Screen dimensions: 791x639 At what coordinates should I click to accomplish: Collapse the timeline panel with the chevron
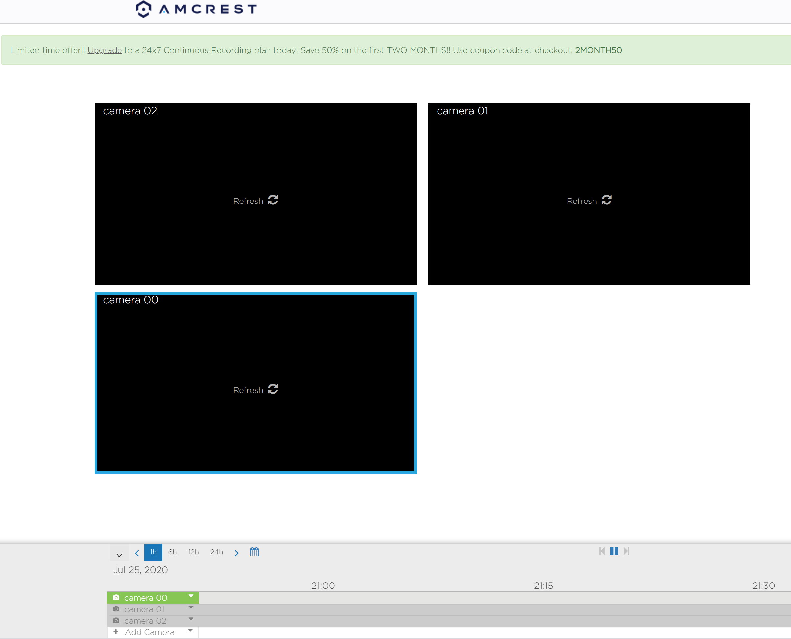(x=119, y=555)
